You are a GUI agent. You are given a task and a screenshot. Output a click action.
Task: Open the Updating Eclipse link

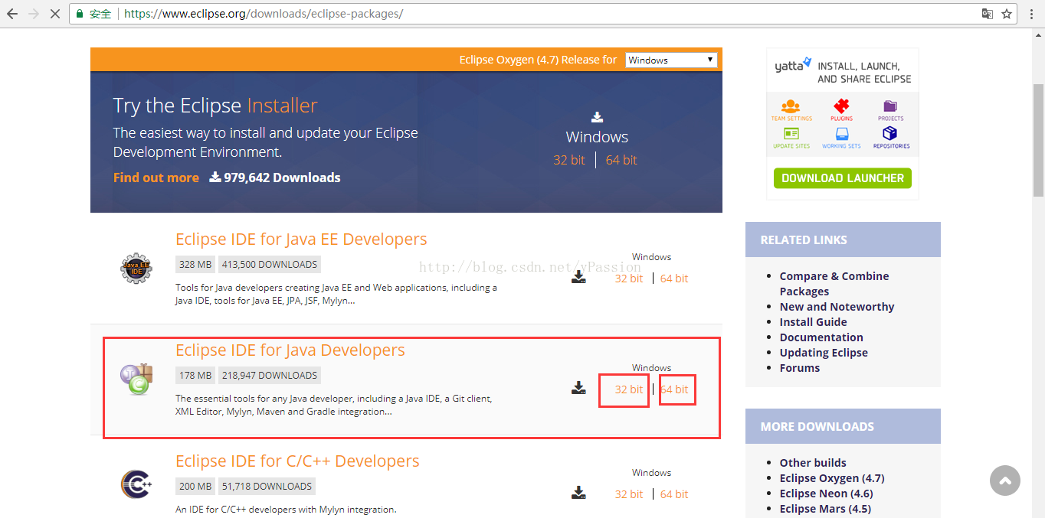pyautogui.click(x=824, y=353)
